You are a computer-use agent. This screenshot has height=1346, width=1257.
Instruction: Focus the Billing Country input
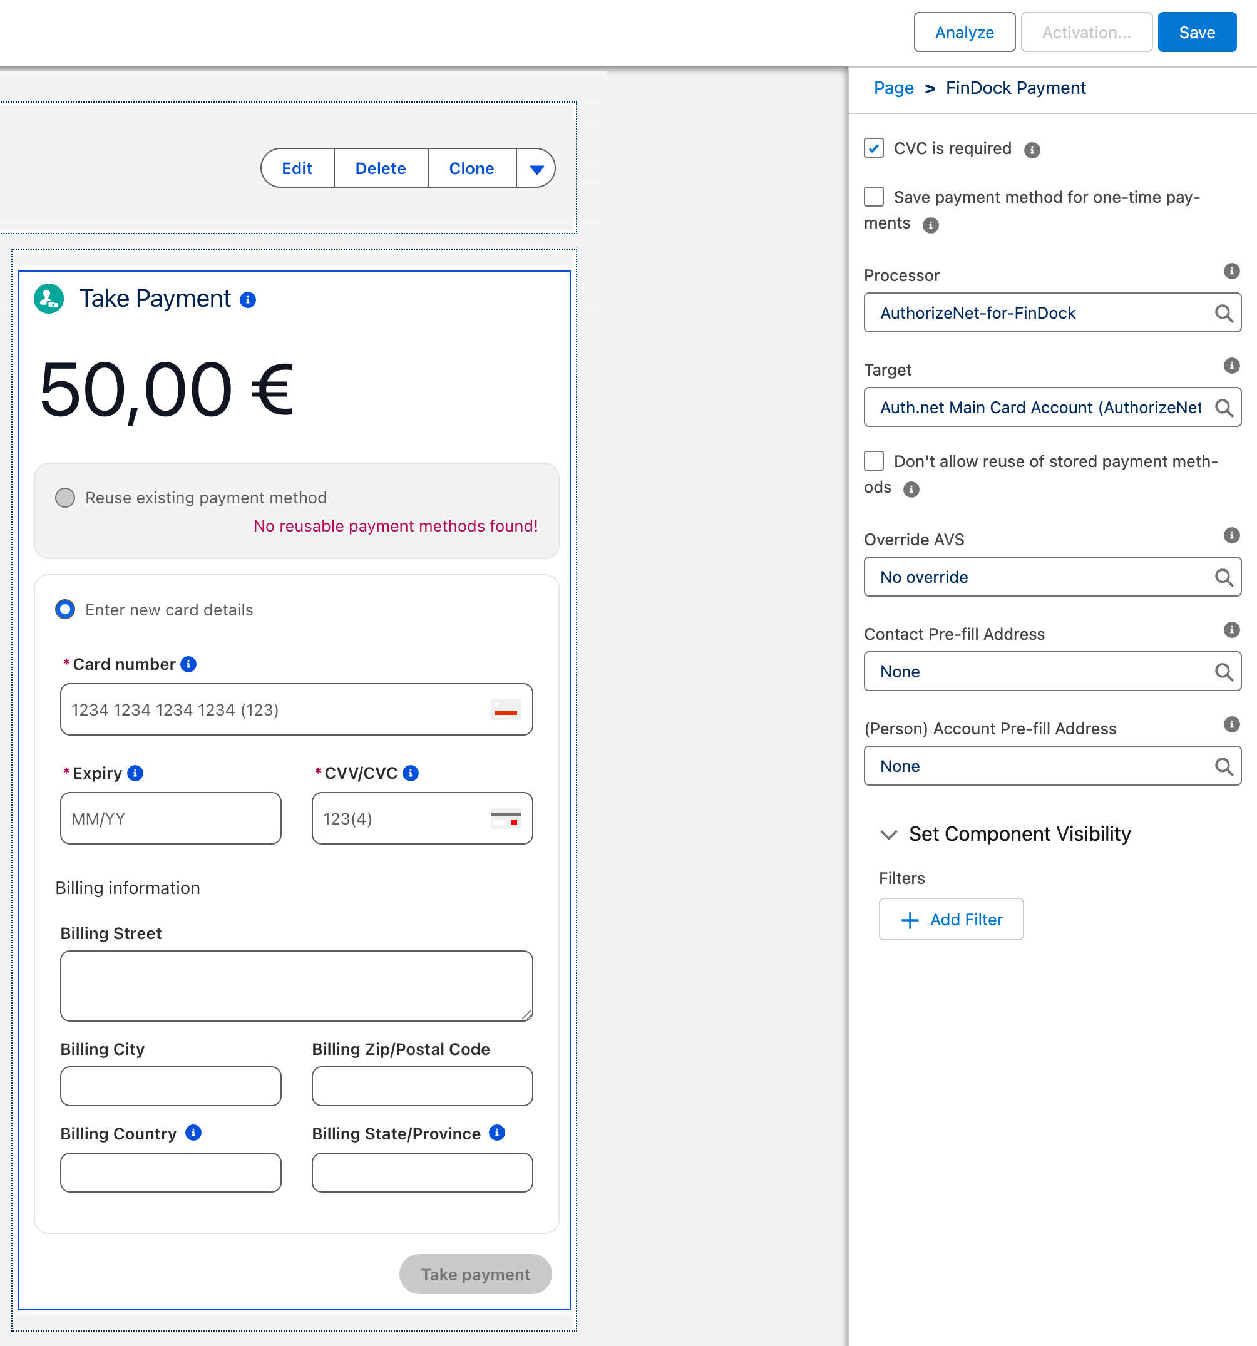(x=170, y=1172)
